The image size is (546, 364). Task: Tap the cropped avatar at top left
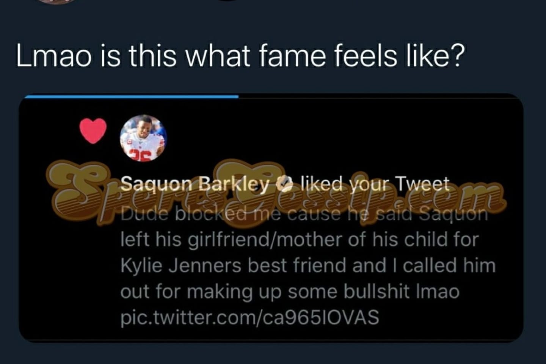pyautogui.click(x=57, y=1)
